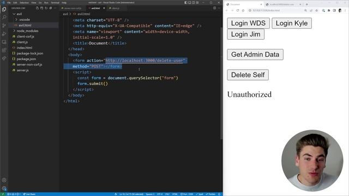
Task: Bookmark this page with the star icon
Action: point(316,10)
